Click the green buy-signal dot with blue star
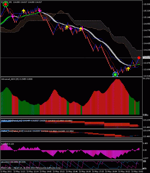 115,74
